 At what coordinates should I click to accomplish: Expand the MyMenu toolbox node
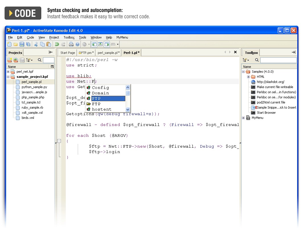coord(243,118)
